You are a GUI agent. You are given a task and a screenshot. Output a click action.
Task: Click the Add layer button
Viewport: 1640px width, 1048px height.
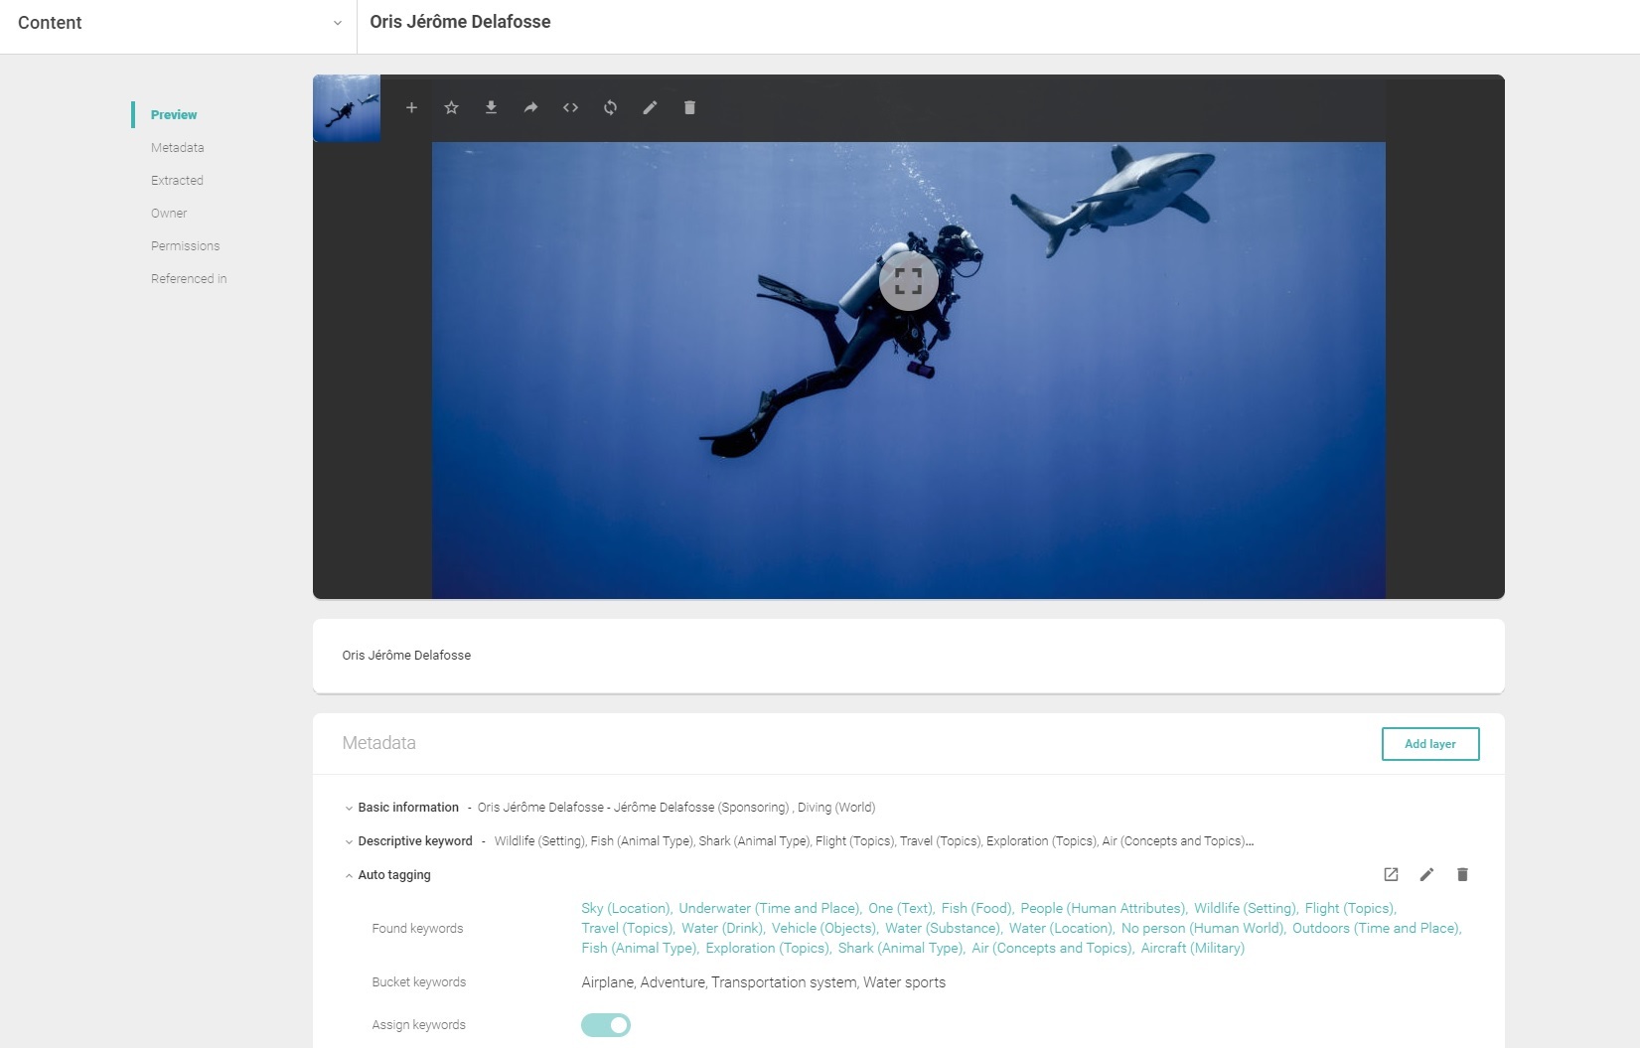(x=1430, y=744)
